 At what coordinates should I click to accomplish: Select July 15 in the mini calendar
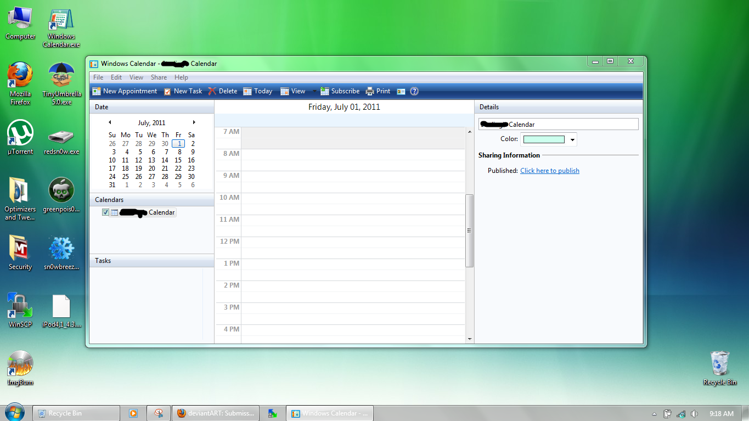178,160
